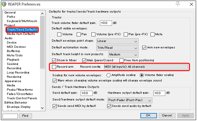Click the Track volume fader default gain field
This screenshot has height=121, width=197.
click(x=106, y=23)
